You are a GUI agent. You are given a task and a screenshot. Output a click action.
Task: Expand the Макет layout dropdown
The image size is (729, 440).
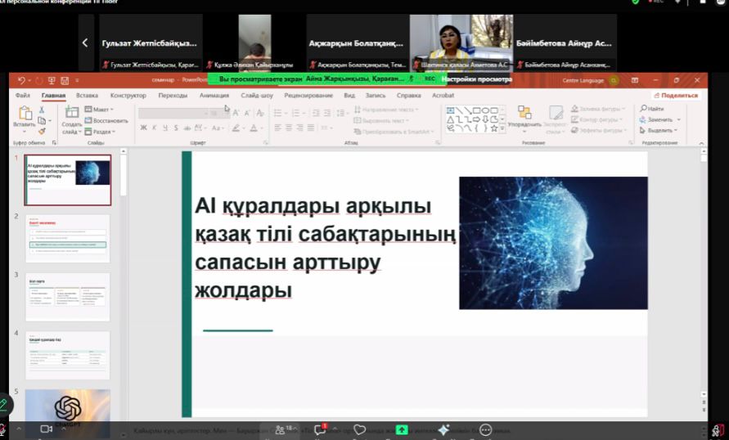(x=99, y=110)
